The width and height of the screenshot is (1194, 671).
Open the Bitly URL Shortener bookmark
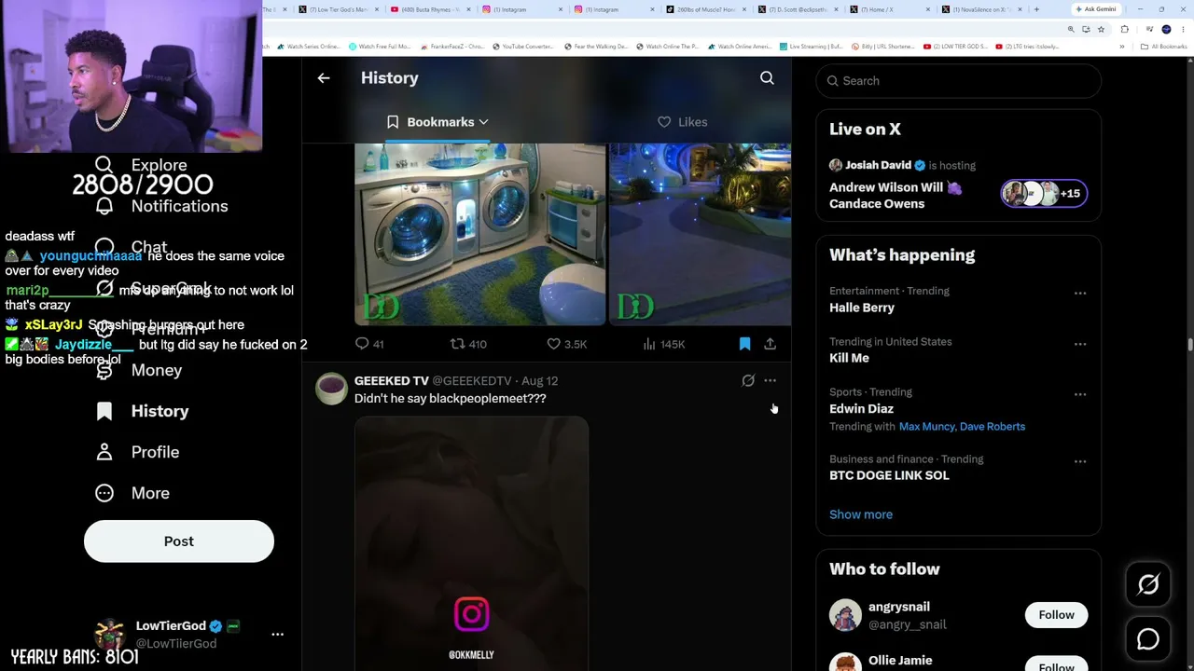click(x=882, y=47)
